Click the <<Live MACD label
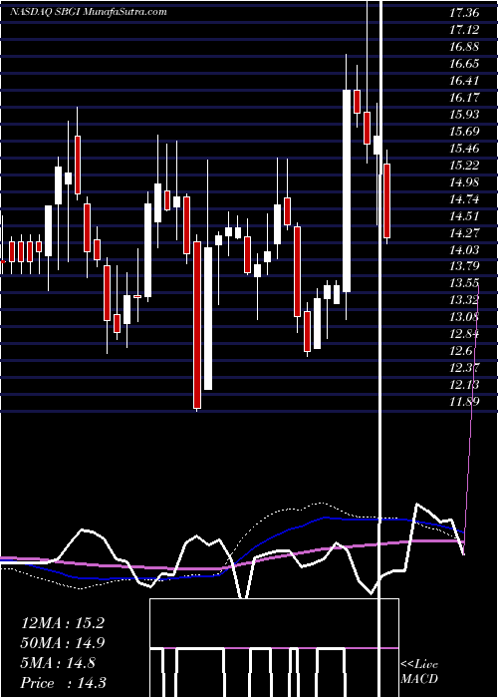This screenshot has height=698, width=498. pyautogui.click(x=419, y=672)
